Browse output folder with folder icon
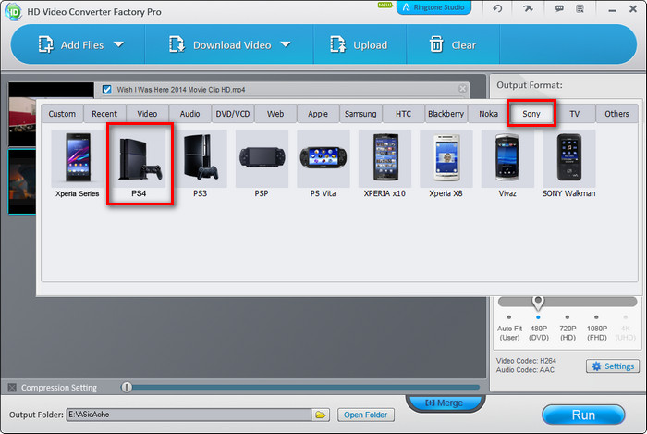This screenshot has height=434, width=647. point(321,415)
